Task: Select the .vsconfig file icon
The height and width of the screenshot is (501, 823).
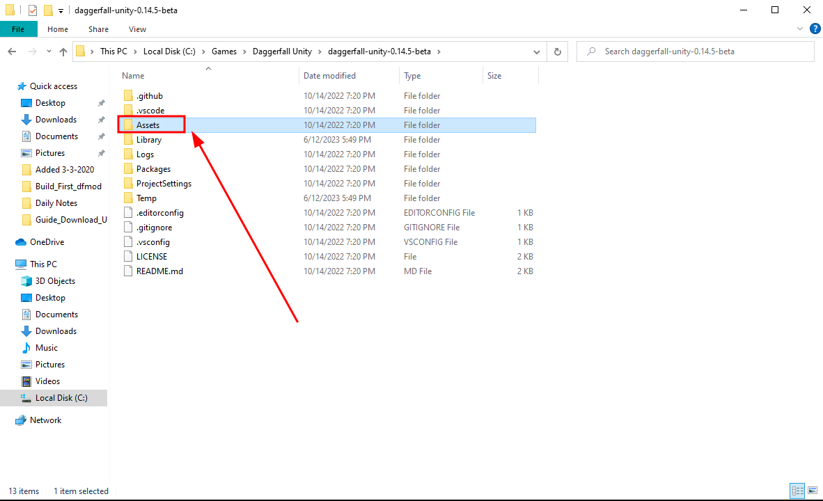Action: point(128,242)
